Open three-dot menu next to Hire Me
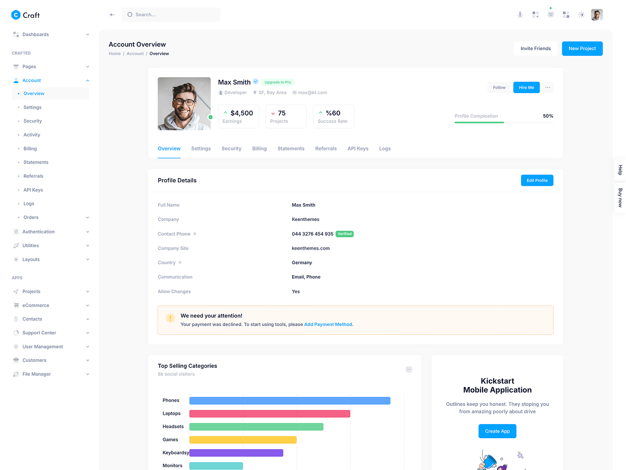This screenshot has width=626, height=470. click(547, 88)
